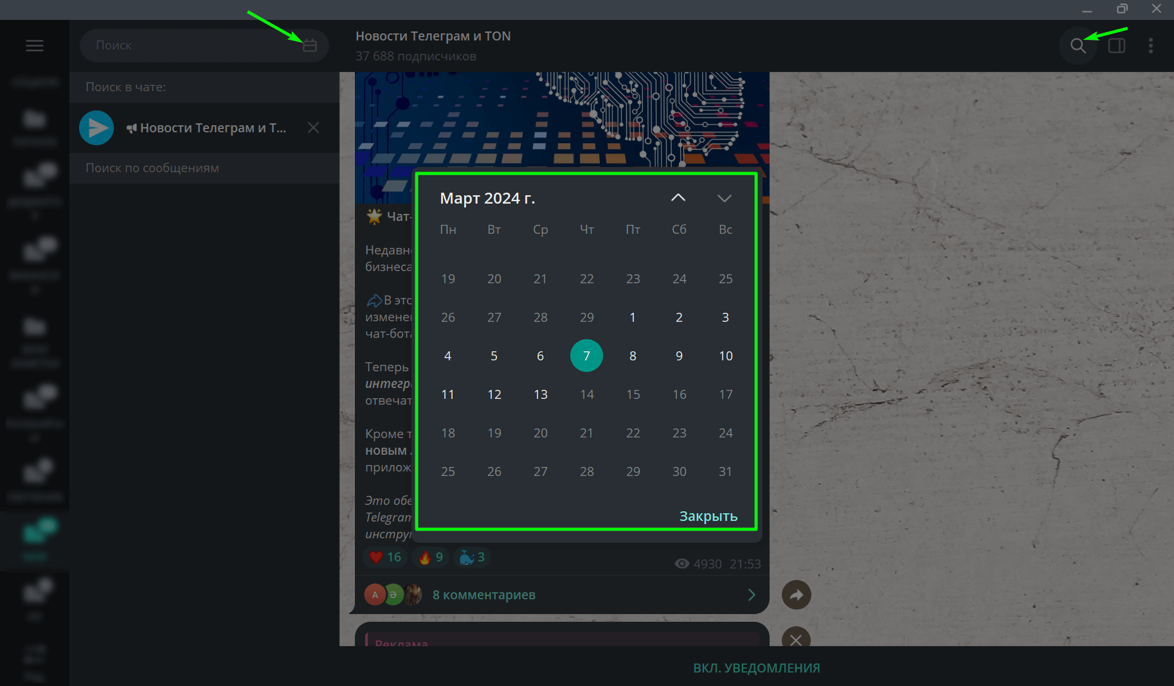Select March 6 in calendar

541,356
